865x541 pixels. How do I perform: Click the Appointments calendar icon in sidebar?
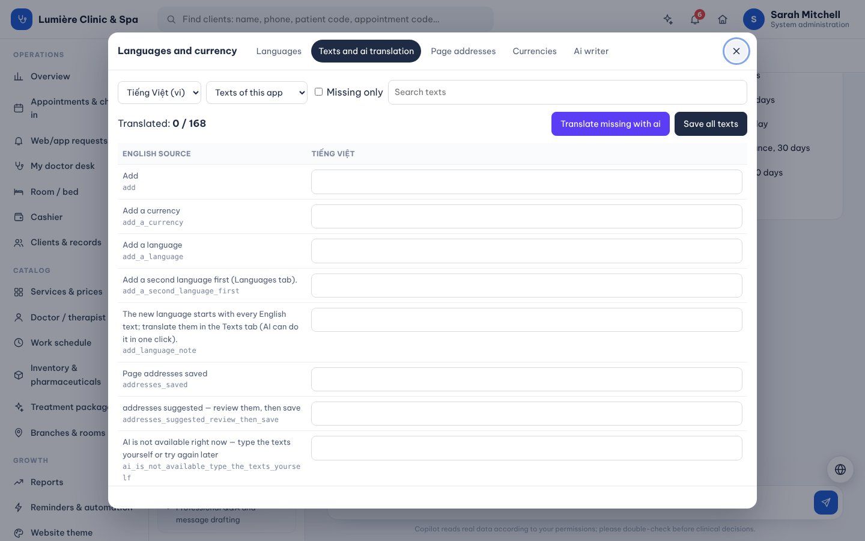coord(19,108)
